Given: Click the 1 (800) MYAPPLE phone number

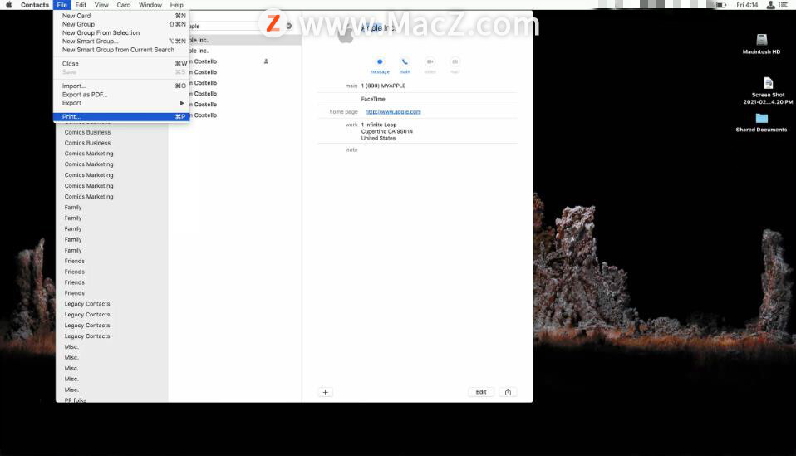Looking at the screenshot, I should click(383, 86).
